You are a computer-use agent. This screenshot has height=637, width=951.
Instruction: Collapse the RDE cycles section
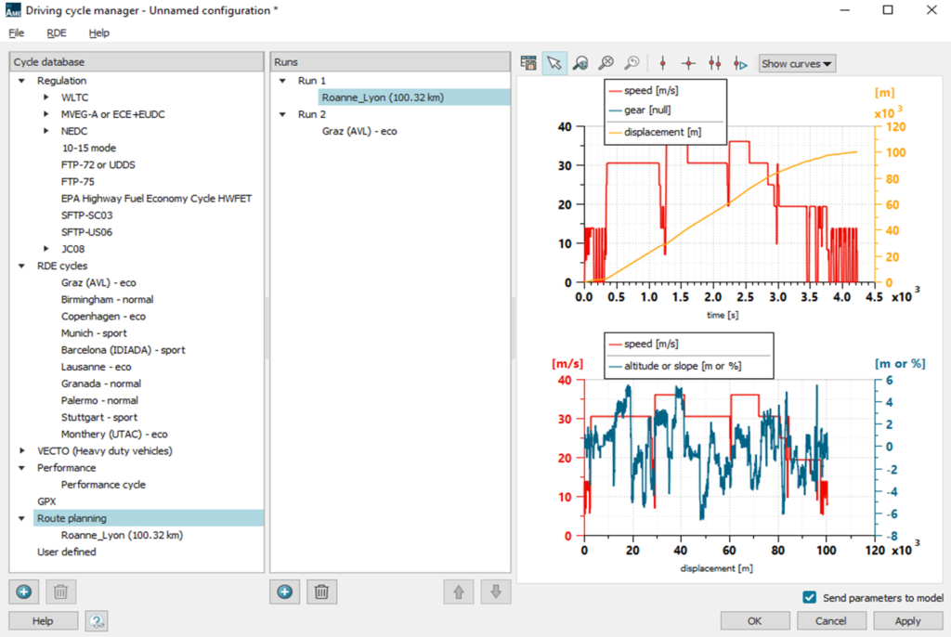pos(20,266)
